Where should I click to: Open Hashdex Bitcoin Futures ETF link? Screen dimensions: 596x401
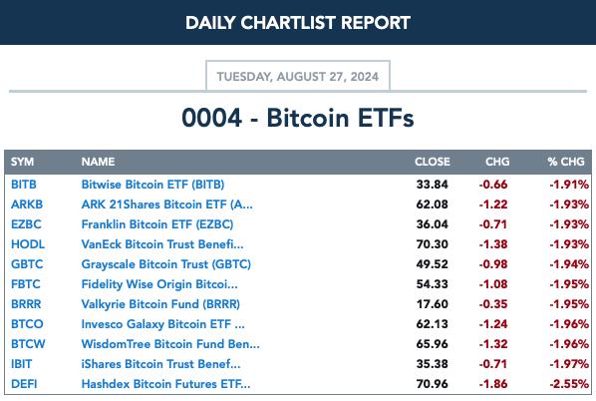[x=165, y=384]
